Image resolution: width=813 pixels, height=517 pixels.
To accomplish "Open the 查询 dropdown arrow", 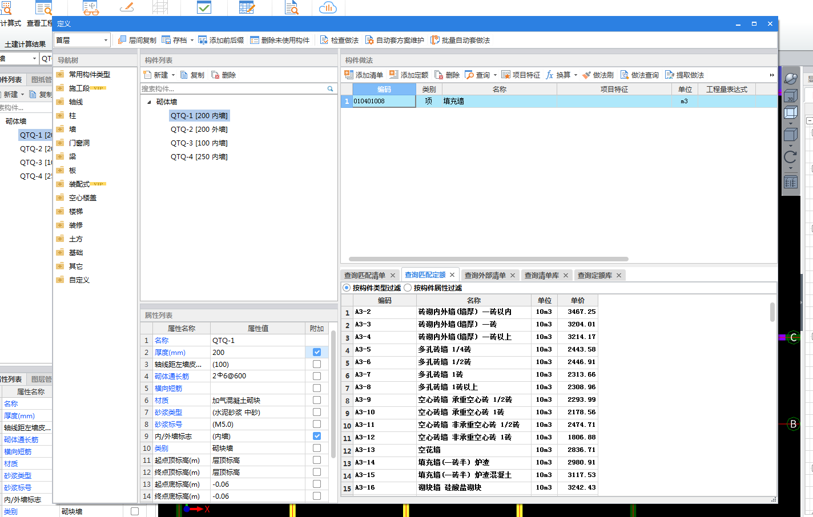I will [x=495, y=75].
